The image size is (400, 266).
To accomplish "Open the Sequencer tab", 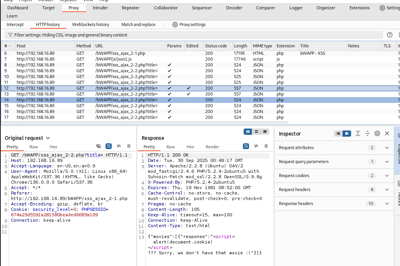I will [x=202, y=8].
